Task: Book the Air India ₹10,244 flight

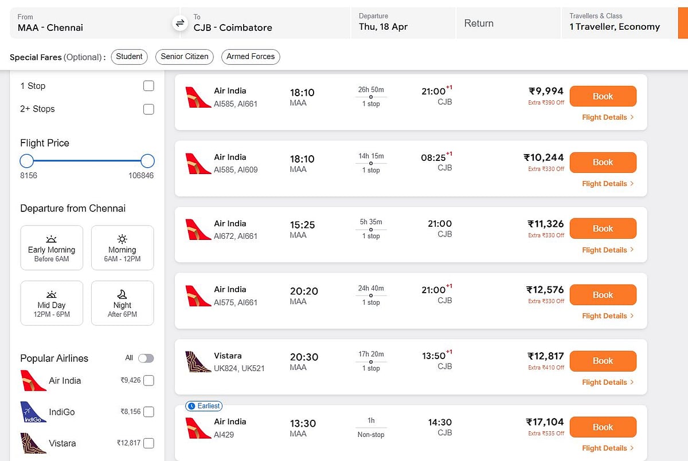Action: tap(603, 162)
